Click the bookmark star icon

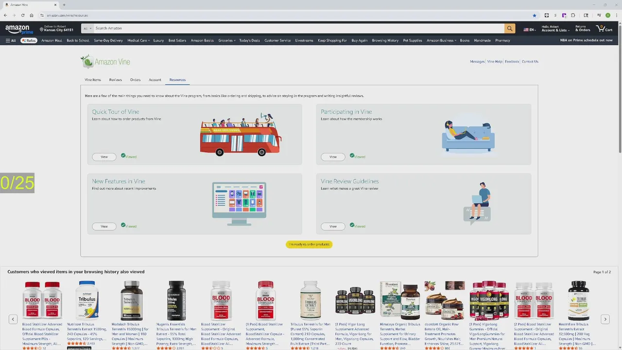[535, 16]
